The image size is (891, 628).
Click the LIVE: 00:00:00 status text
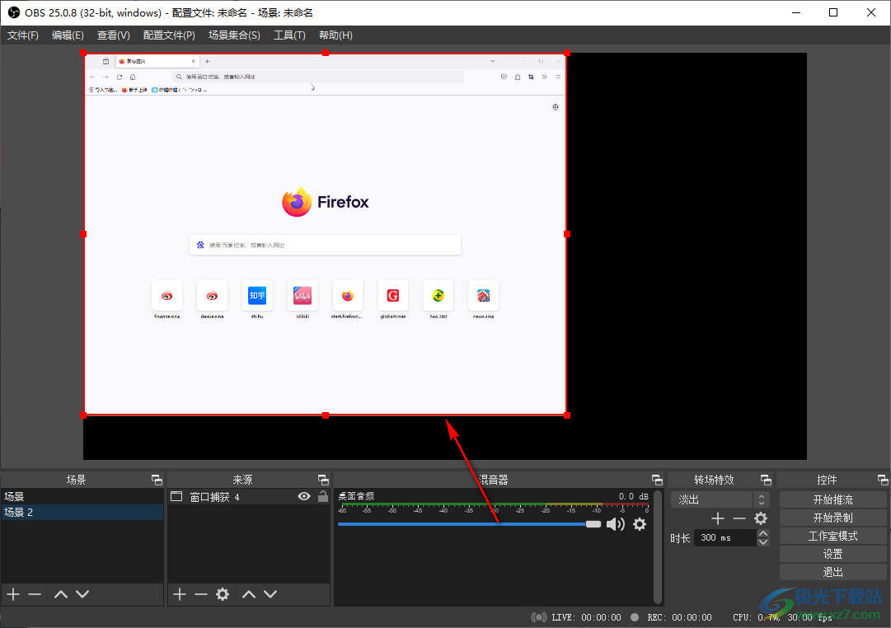pyautogui.click(x=586, y=617)
